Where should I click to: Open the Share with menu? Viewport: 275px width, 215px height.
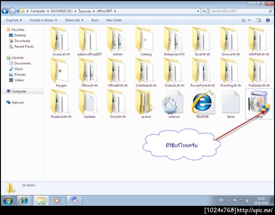[74, 20]
